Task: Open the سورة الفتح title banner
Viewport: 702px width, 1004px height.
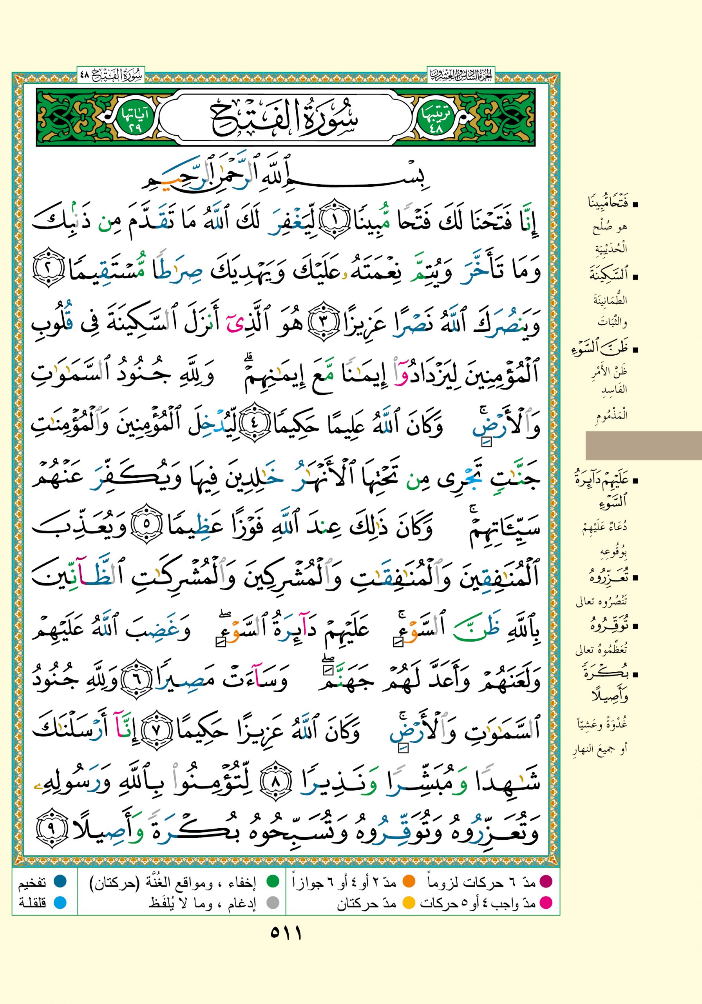Action: tap(286, 118)
